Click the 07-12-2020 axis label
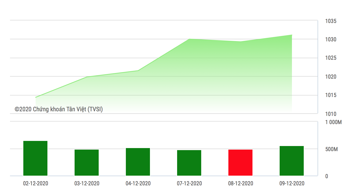This screenshot has height=193, width=345. pyautogui.click(x=189, y=183)
